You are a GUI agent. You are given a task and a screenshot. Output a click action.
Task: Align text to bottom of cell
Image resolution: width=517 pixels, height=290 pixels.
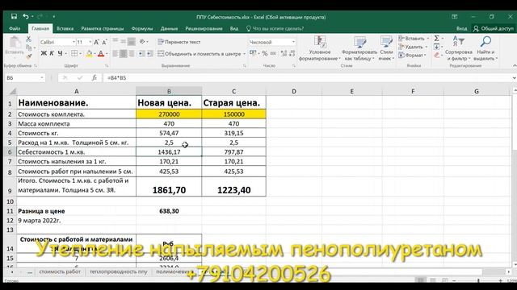coord(131,41)
